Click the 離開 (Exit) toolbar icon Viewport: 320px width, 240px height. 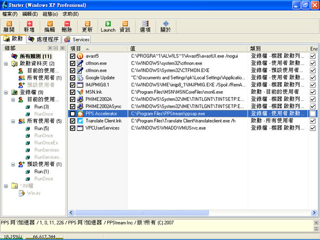click(9, 23)
